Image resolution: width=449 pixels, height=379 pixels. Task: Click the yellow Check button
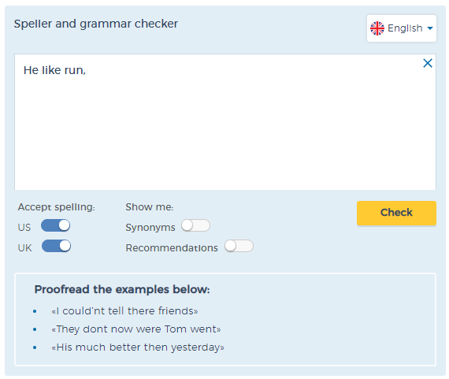[x=396, y=213]
